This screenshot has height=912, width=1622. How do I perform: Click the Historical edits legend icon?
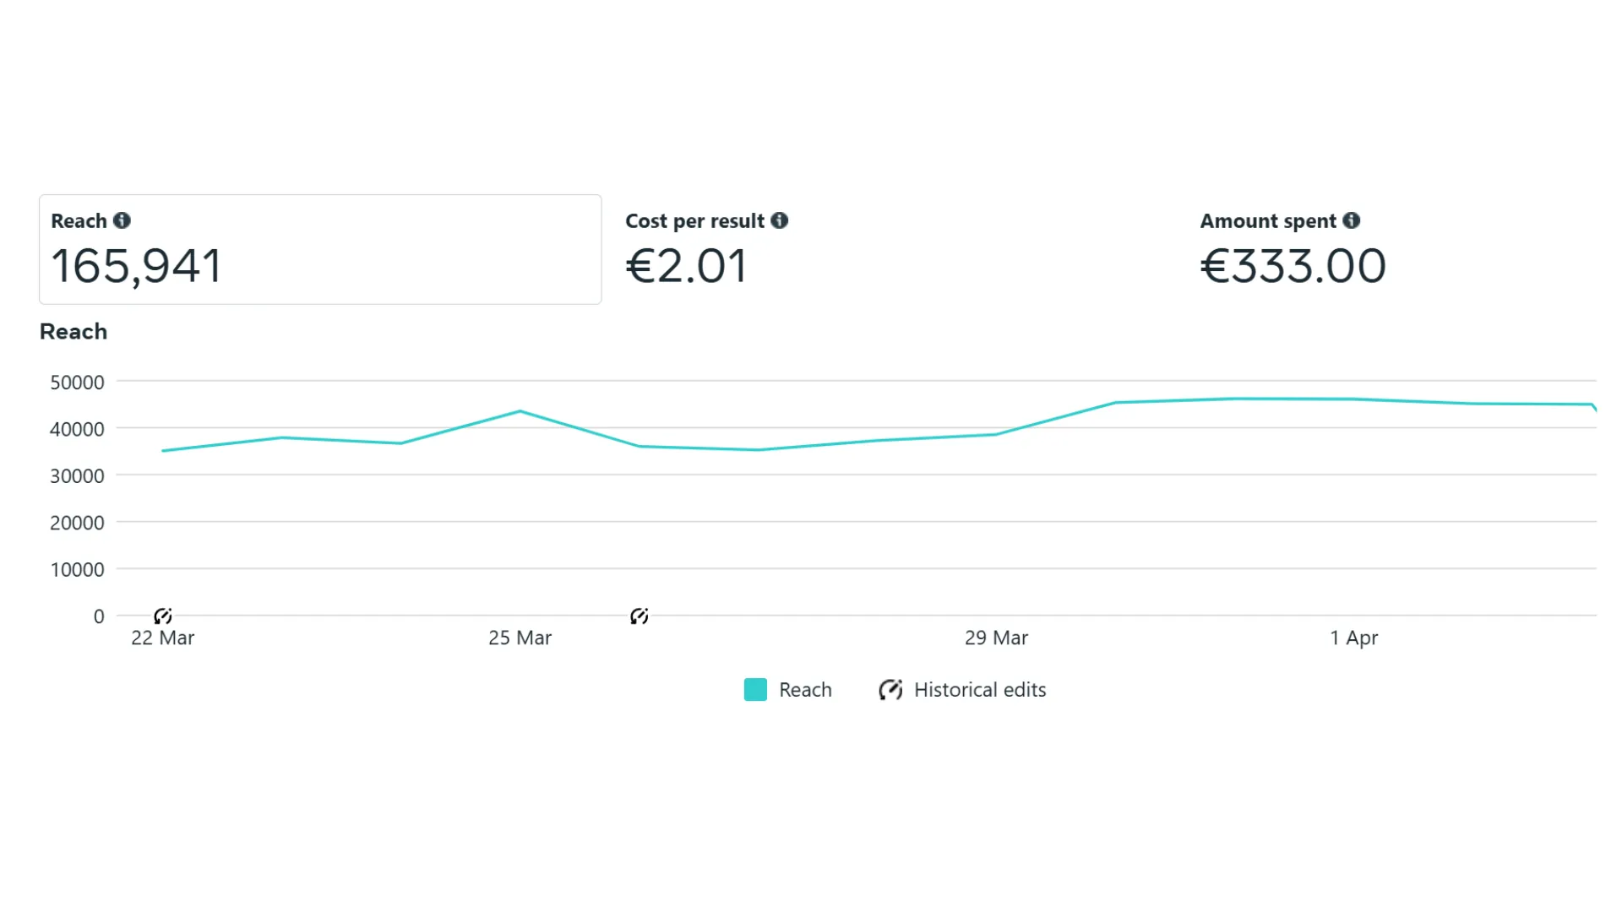point(890,690)
